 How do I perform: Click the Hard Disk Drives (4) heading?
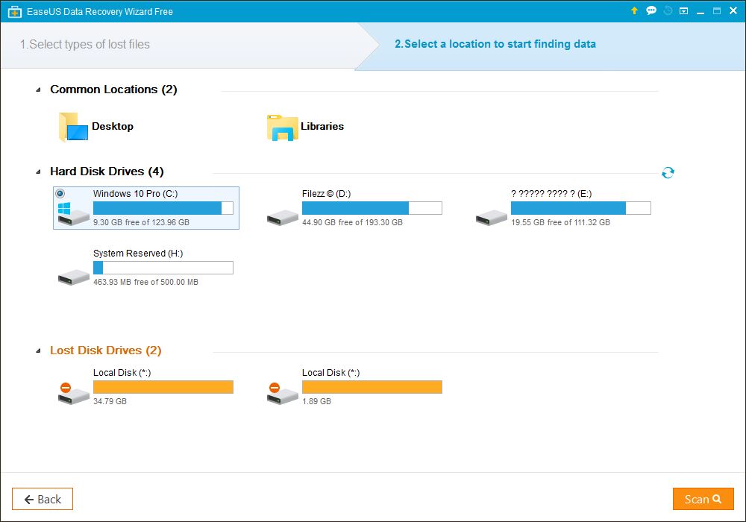(107, 172)
